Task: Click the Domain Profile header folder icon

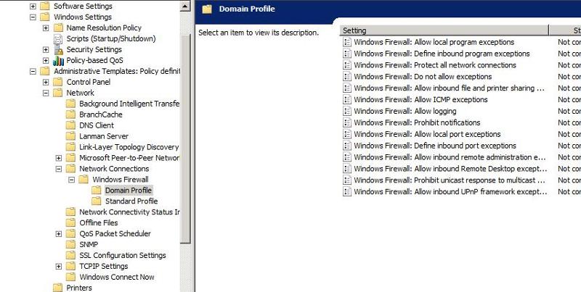Action: pyautogui.click(x=207, y=9)
